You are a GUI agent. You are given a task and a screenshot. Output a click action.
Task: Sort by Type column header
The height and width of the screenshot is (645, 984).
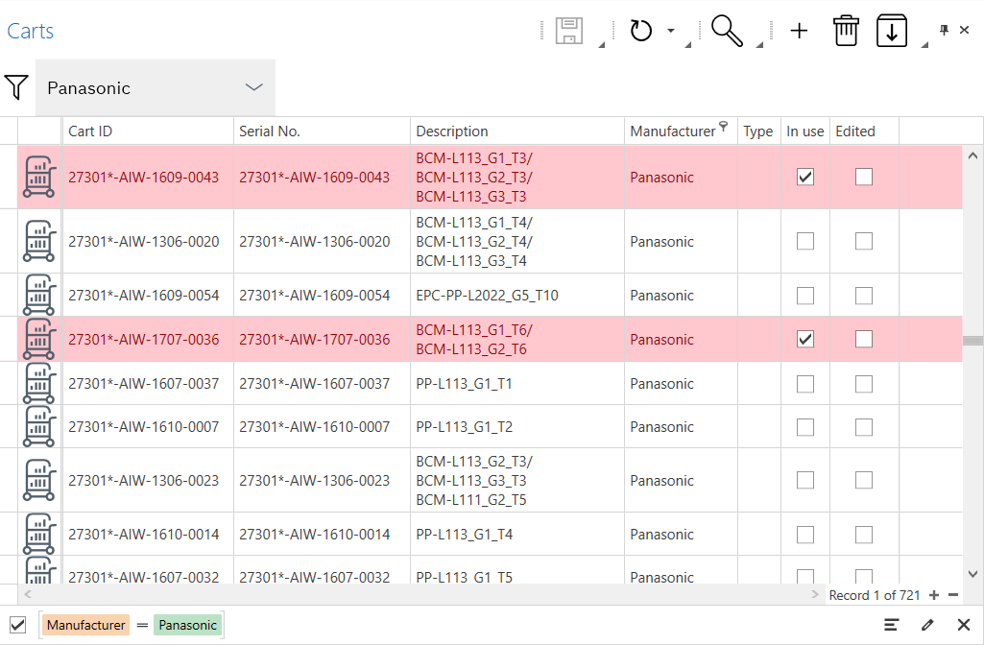758,131
